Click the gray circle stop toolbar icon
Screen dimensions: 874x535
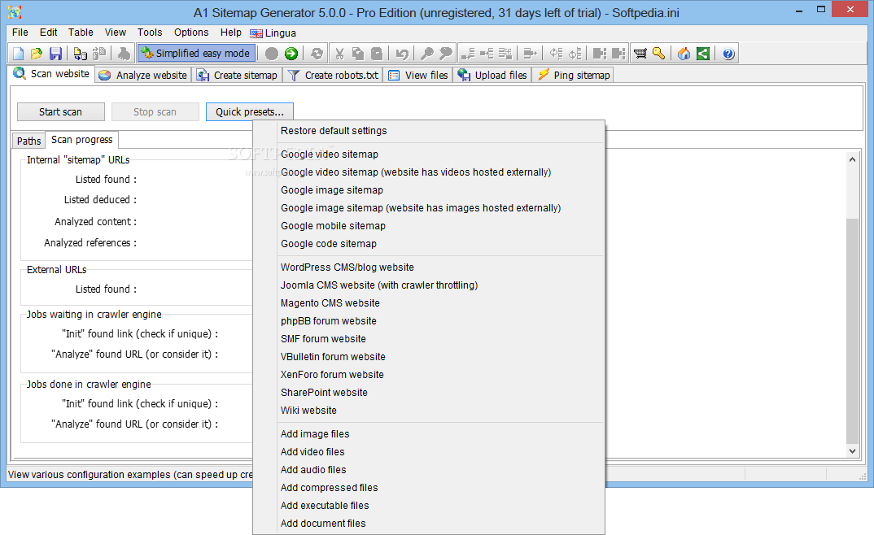(x=272, y=54)
